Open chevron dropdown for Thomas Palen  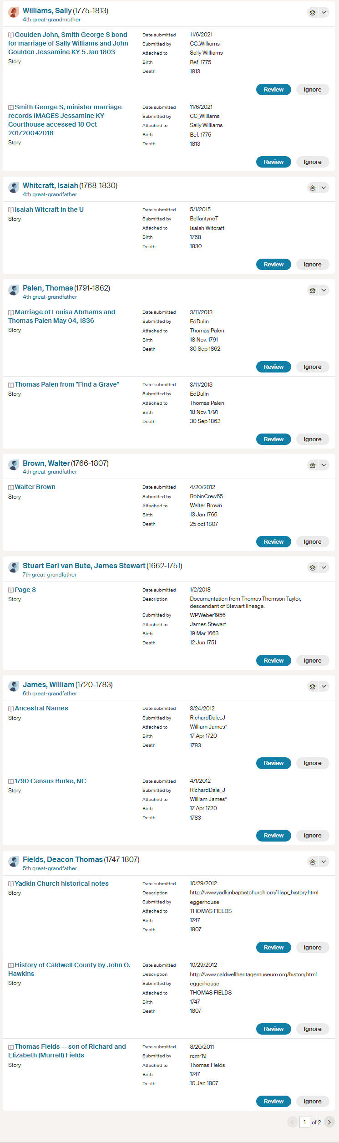pos(324,290)
